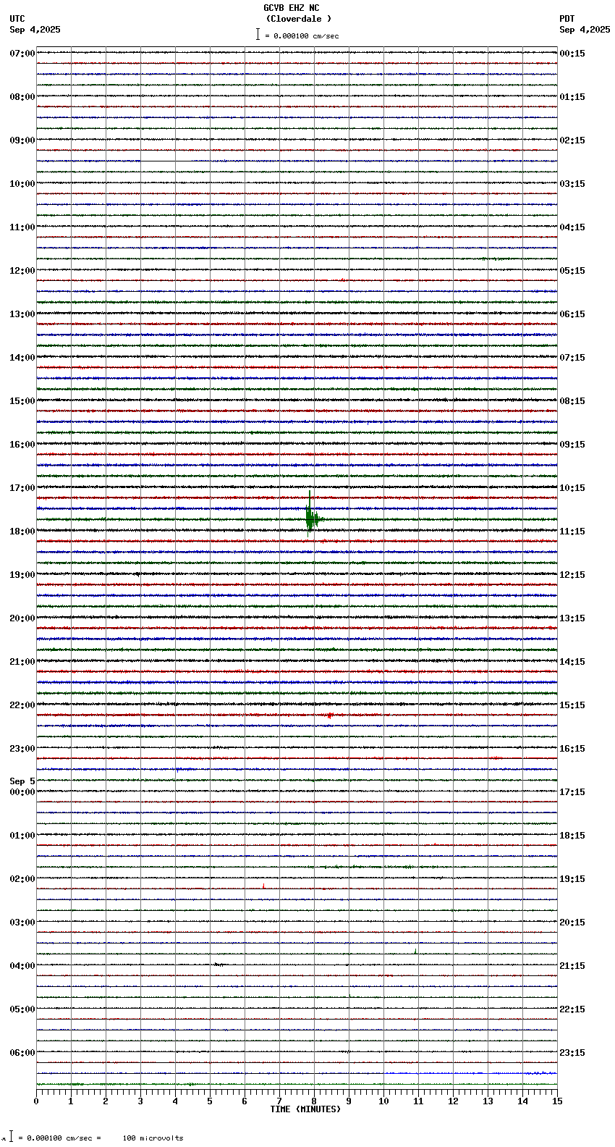Click the 06:15 PDT time label

click(572, 314)
